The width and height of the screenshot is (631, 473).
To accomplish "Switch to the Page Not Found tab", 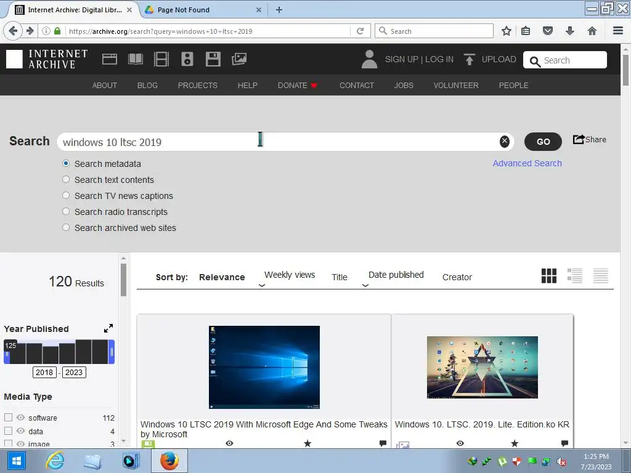I will [x=202, y=10].
